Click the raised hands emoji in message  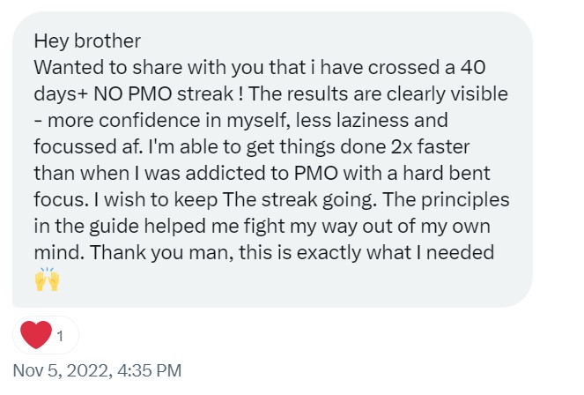click(47, 279)
